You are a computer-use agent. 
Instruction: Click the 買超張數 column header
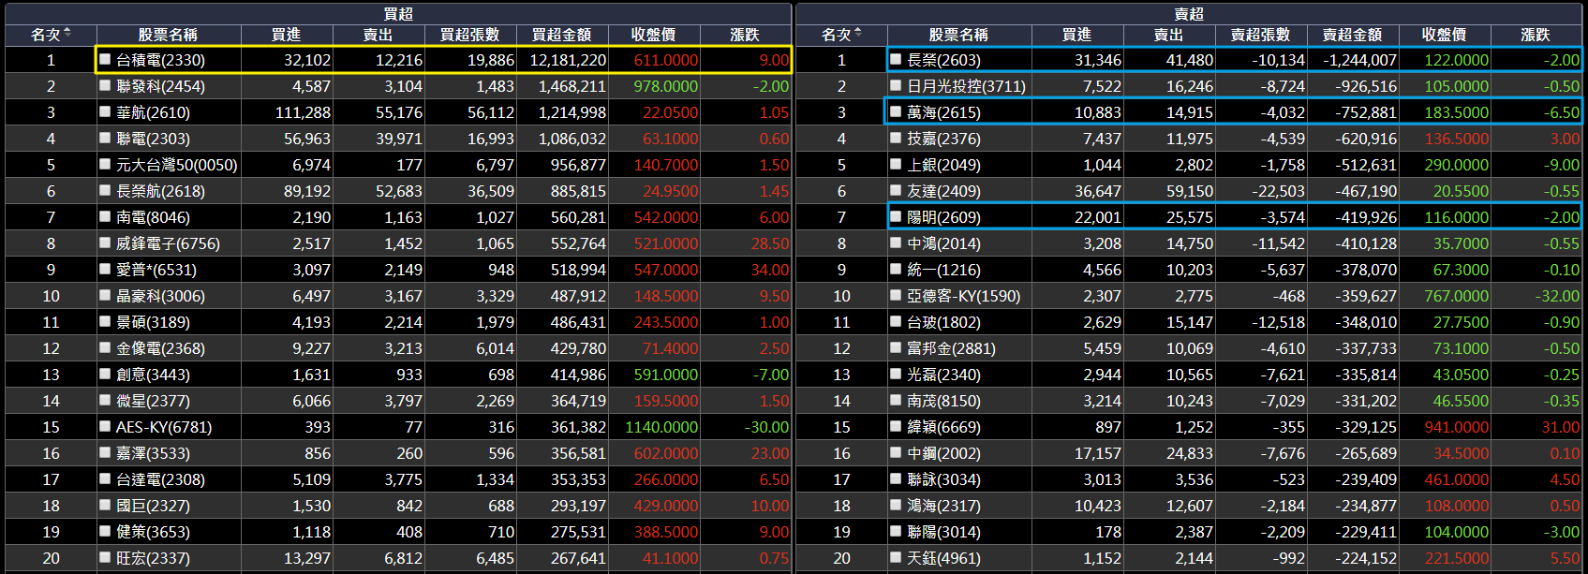[469, 35]
